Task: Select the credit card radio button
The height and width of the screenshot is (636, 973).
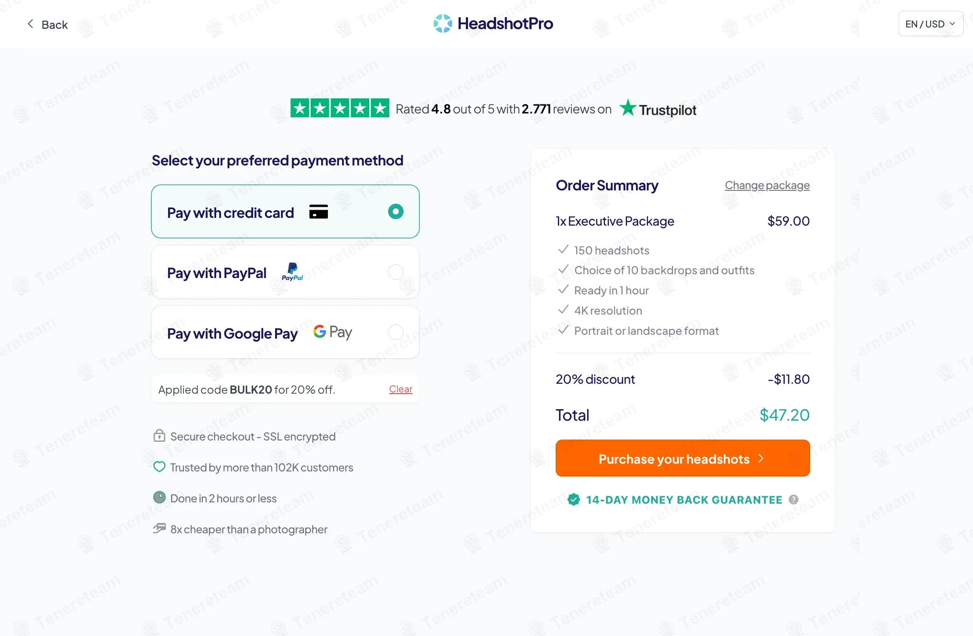Action: 395,211
